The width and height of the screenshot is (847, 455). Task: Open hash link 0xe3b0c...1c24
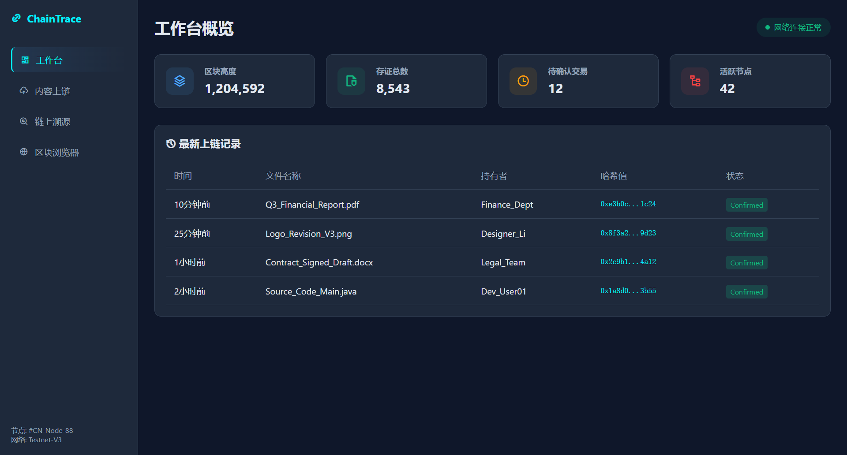click(628, 204)
